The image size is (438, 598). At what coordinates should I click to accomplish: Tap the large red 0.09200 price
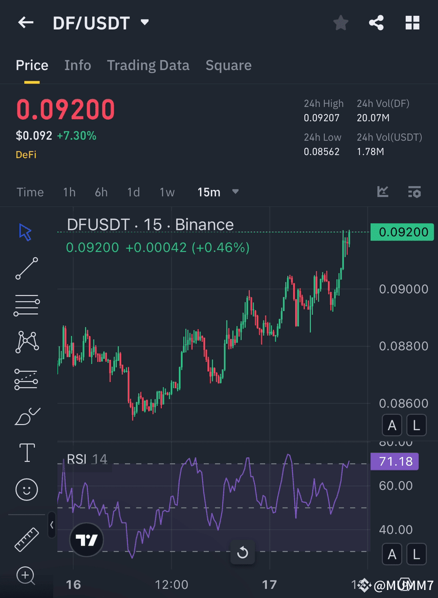click(65, 110)
